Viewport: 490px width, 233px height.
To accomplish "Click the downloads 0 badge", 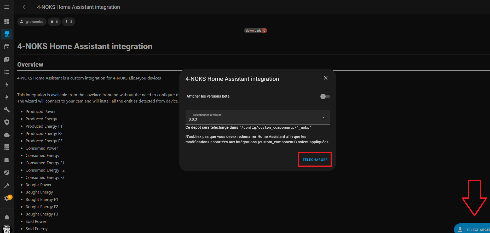I will pyautogui.click(x=255, y=31).
